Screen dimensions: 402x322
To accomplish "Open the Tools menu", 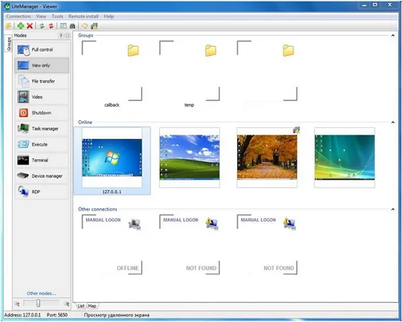I will pyautogui.click(x=57, y=16).
